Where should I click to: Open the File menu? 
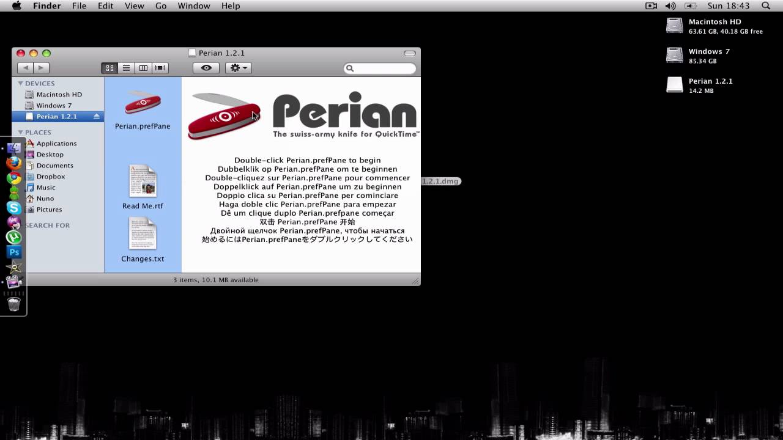tap(79, 6)
